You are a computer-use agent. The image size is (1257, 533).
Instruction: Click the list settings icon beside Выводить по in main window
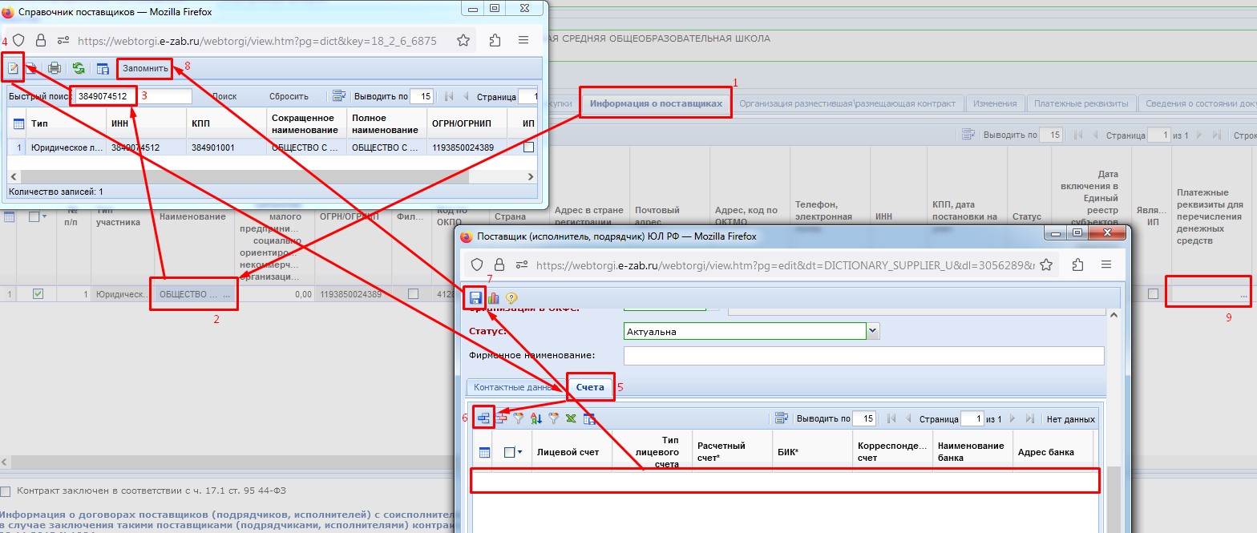click(x=968, y=135)
